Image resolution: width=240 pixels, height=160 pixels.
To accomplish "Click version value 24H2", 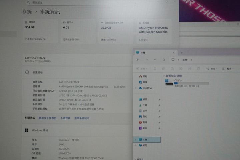I will 61,144.
